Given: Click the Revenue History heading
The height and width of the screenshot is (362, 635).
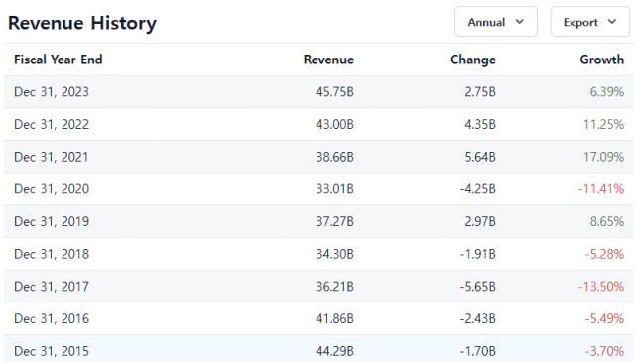Looking at the screenshot, I should tap(82, 23).
